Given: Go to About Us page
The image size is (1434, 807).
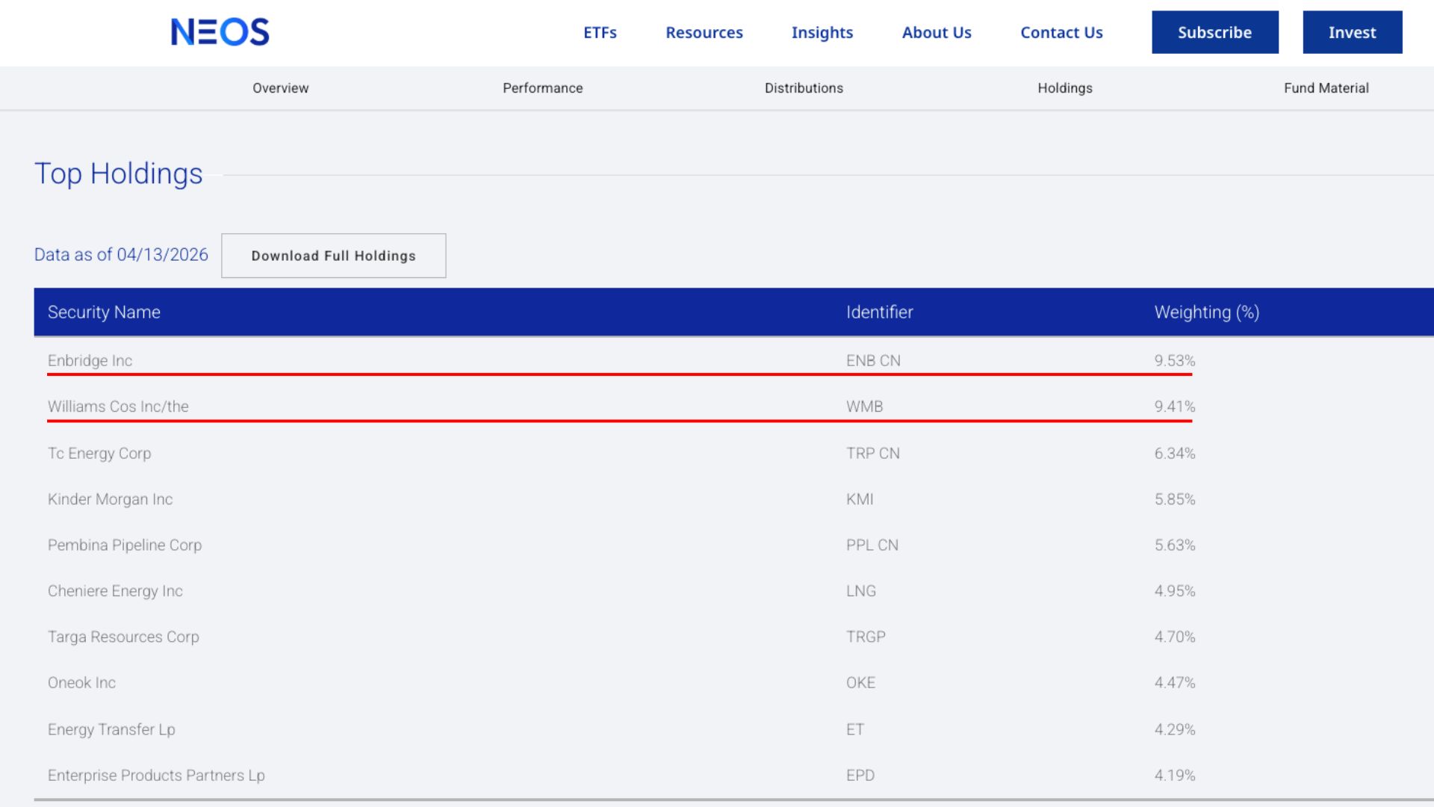Looking at the screenshot, I should tap(936, 32).
